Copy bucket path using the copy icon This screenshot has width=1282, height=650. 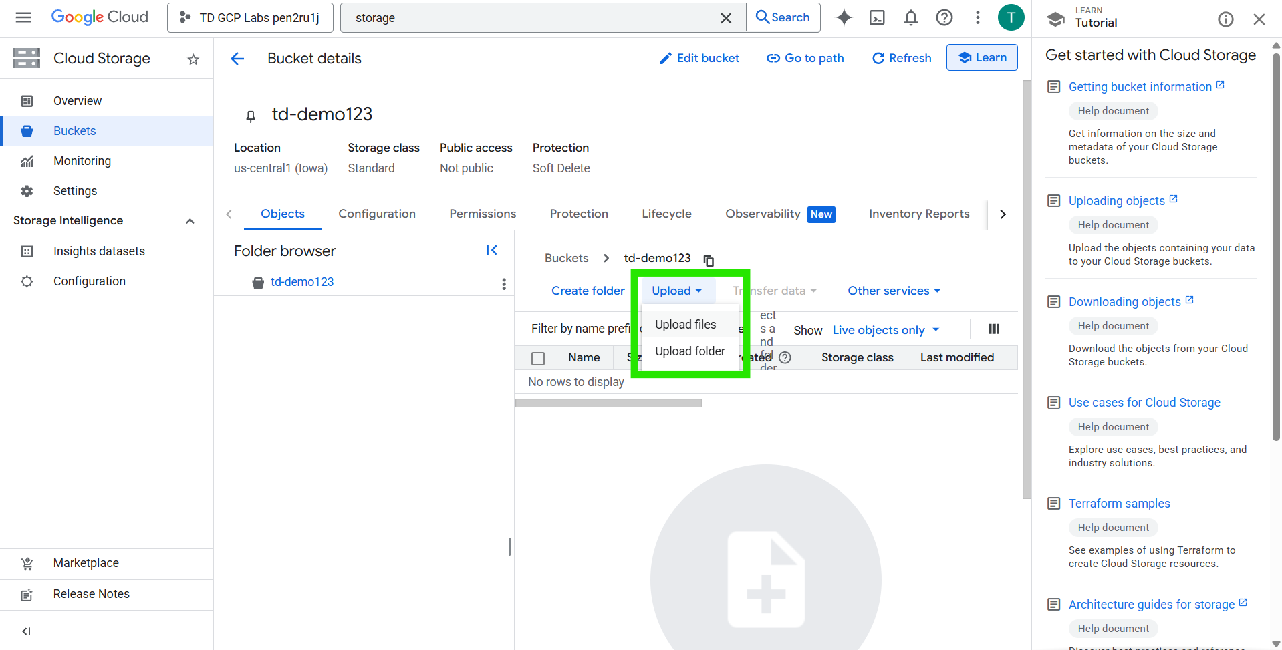point(709,260)
